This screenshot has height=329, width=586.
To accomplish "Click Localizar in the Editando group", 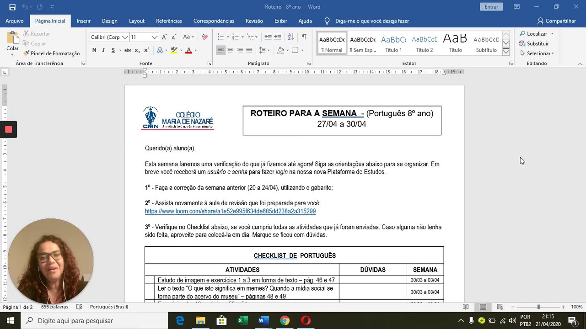I will pyautogui.click(x=537, y=34).
